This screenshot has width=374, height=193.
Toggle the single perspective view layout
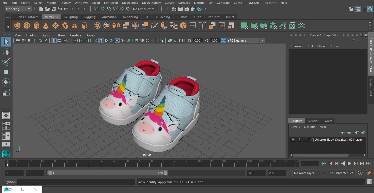(6, 116)
